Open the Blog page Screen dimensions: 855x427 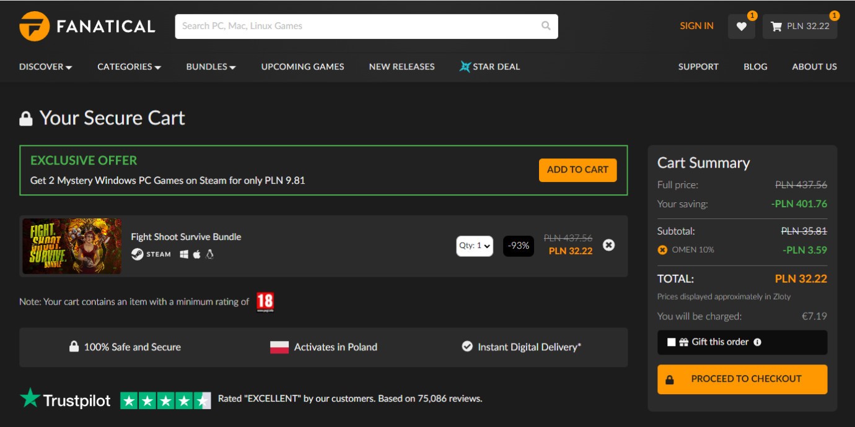(755, 66)
